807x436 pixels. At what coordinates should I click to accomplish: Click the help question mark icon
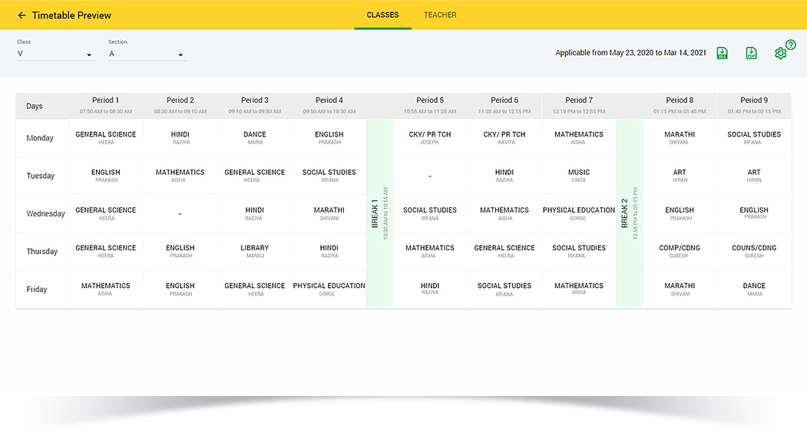tap(791, 45)
